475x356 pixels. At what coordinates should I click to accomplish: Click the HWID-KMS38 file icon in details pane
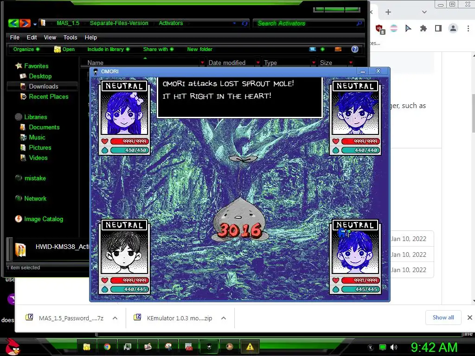click(20, 250)
